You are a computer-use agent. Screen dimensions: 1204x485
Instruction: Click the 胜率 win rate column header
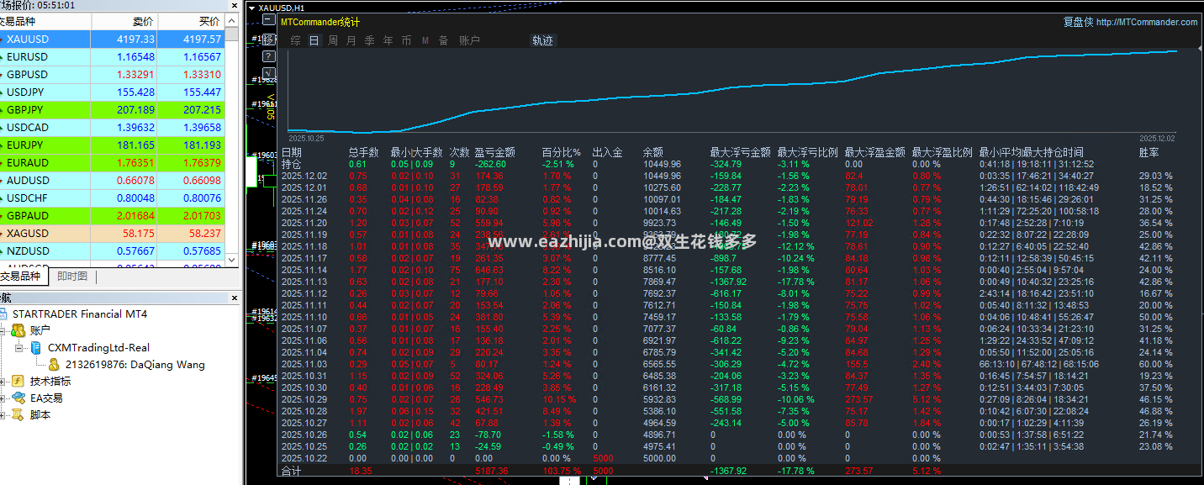tap(1149, 153)
